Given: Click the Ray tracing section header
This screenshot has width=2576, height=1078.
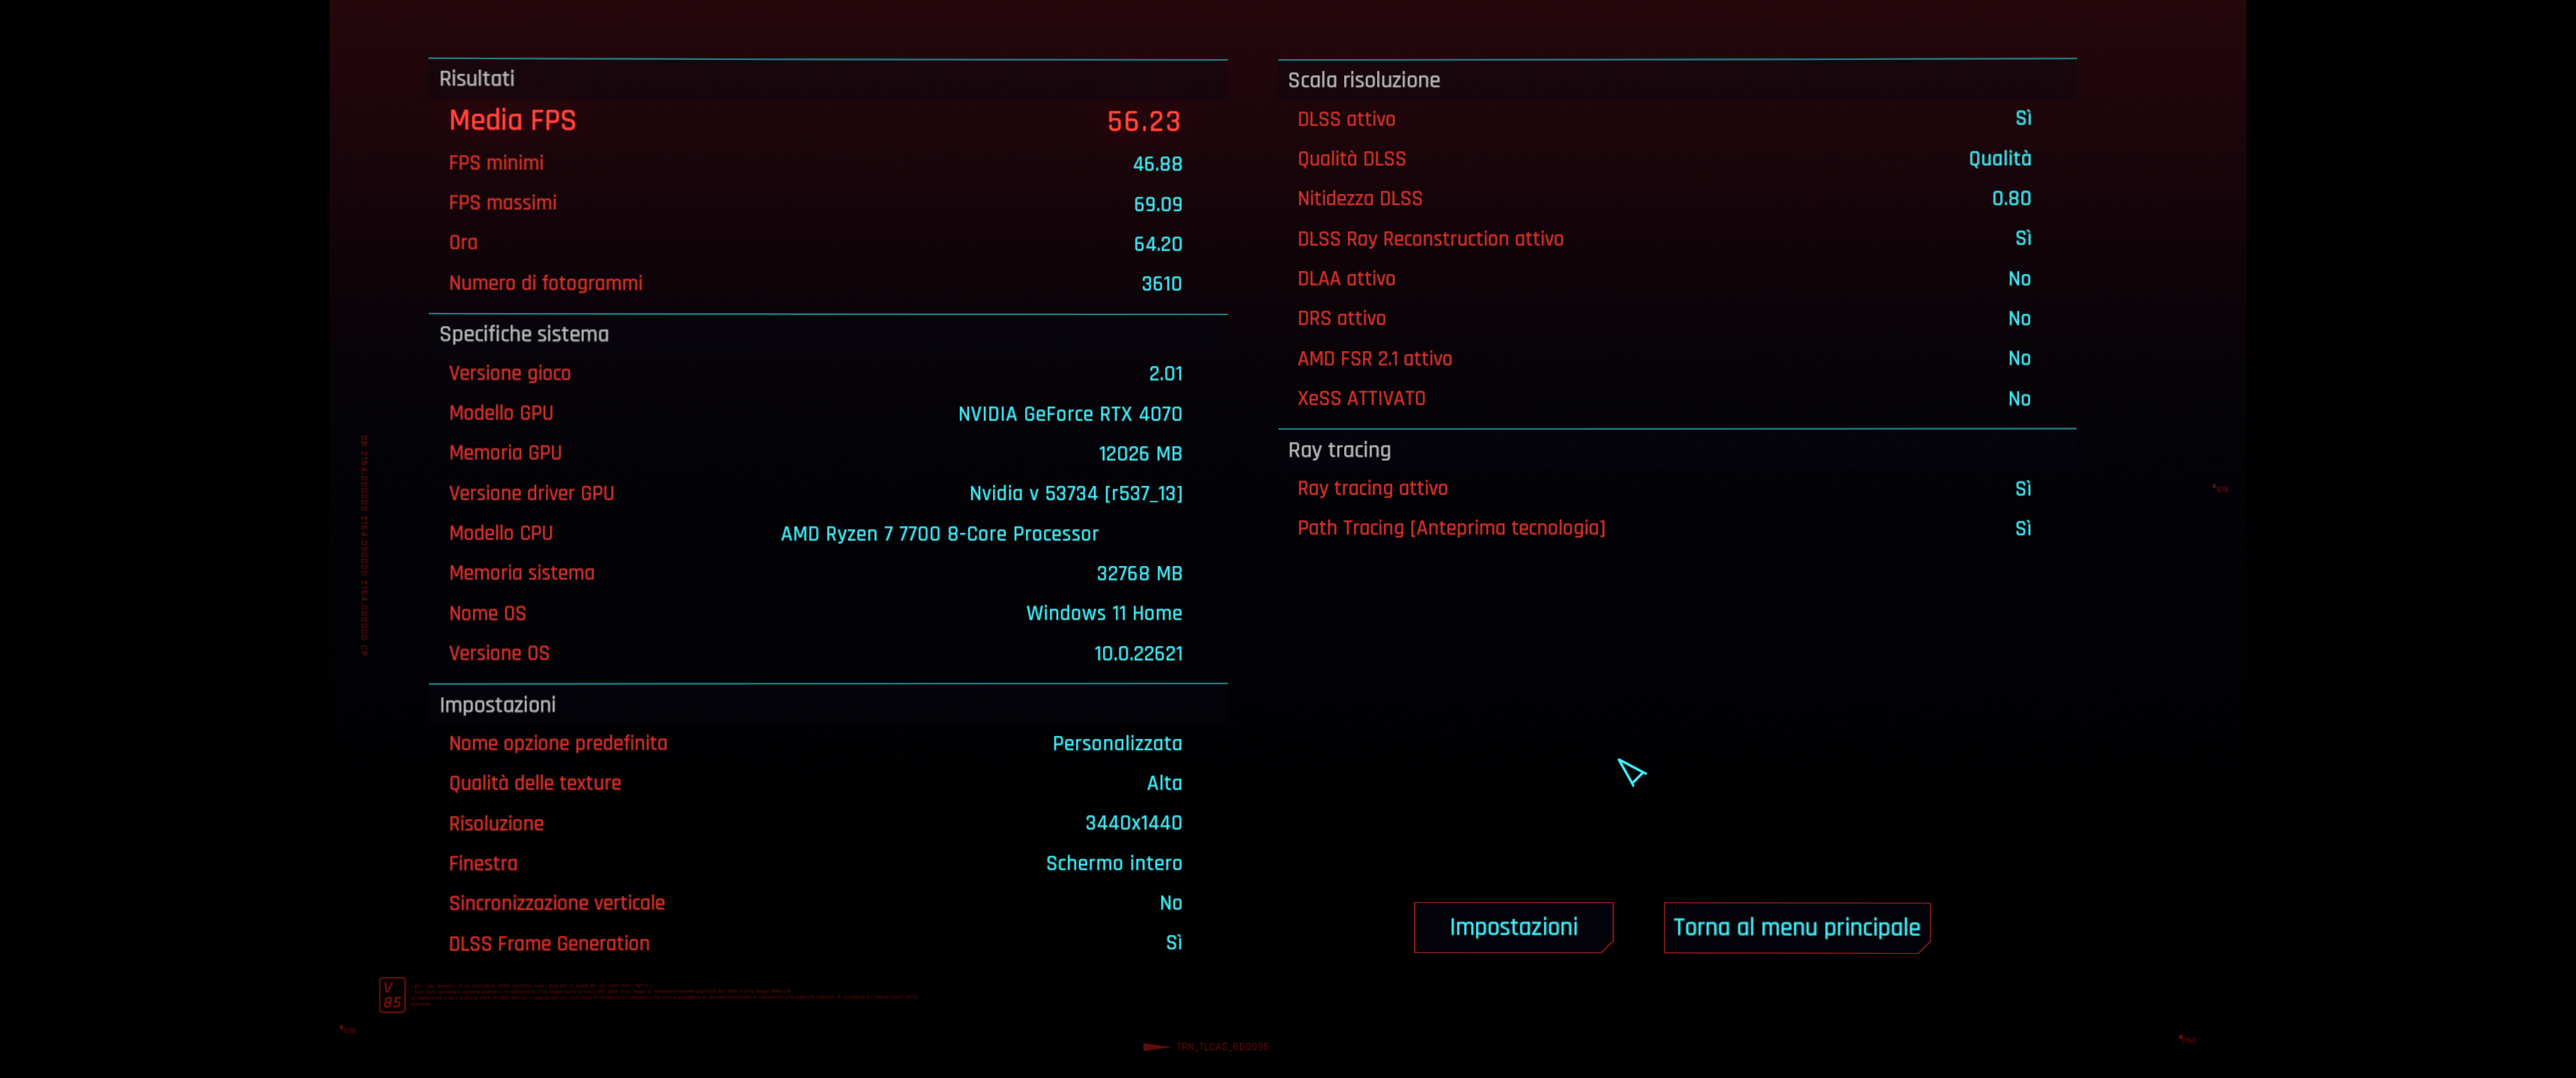Looking at the screenshot, I should 1338,450.
